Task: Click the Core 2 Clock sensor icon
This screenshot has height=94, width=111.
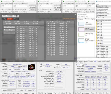Action: [97, 50]
